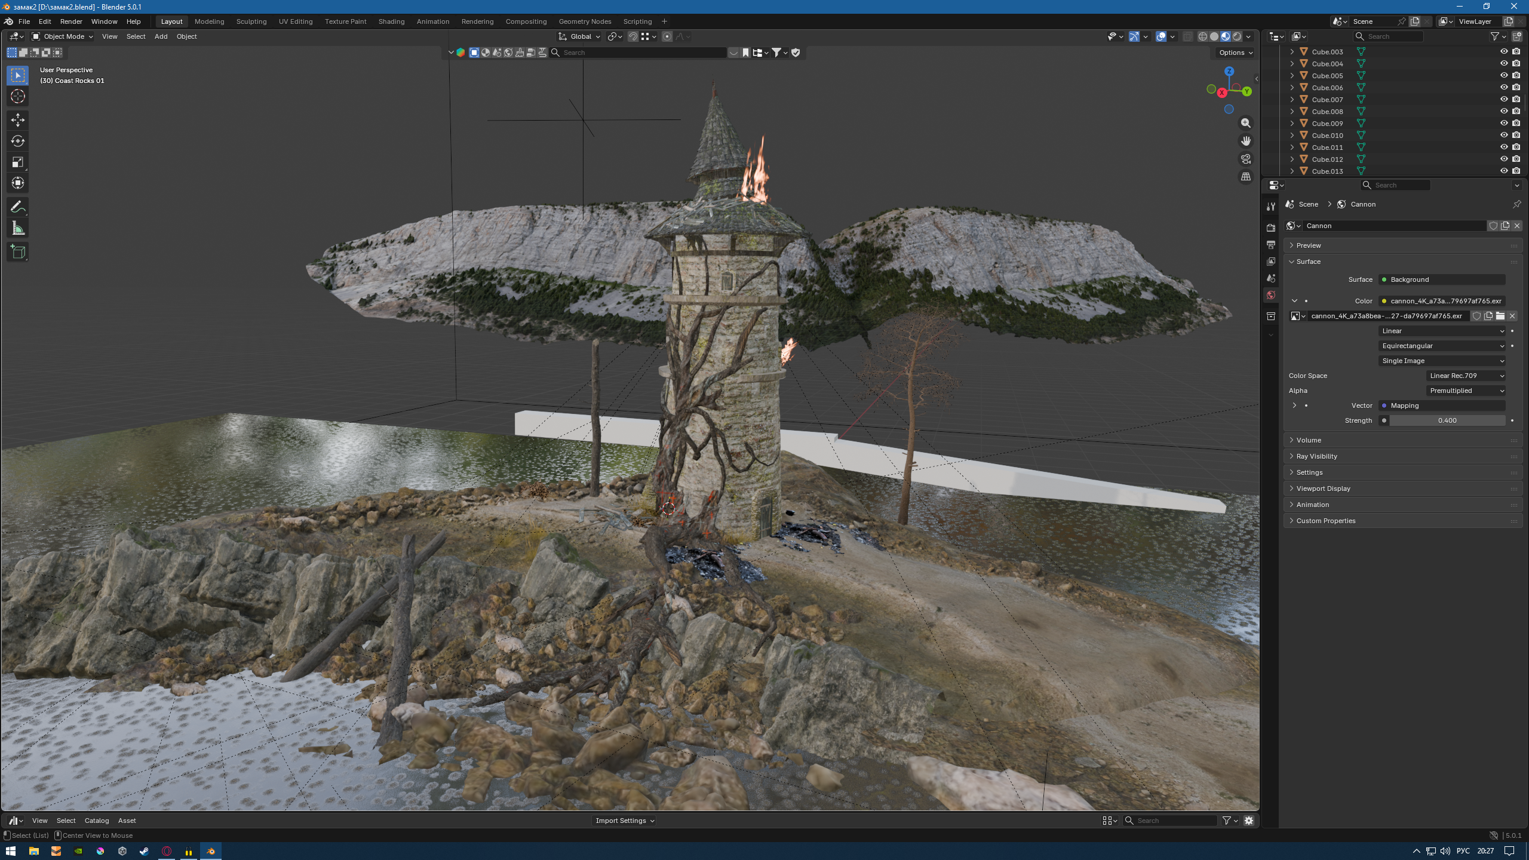This screenshot has width=1529, height=860.
Task: Toggle proportional editing in the header
Action: pyautogui.click(x=667, y=36)
